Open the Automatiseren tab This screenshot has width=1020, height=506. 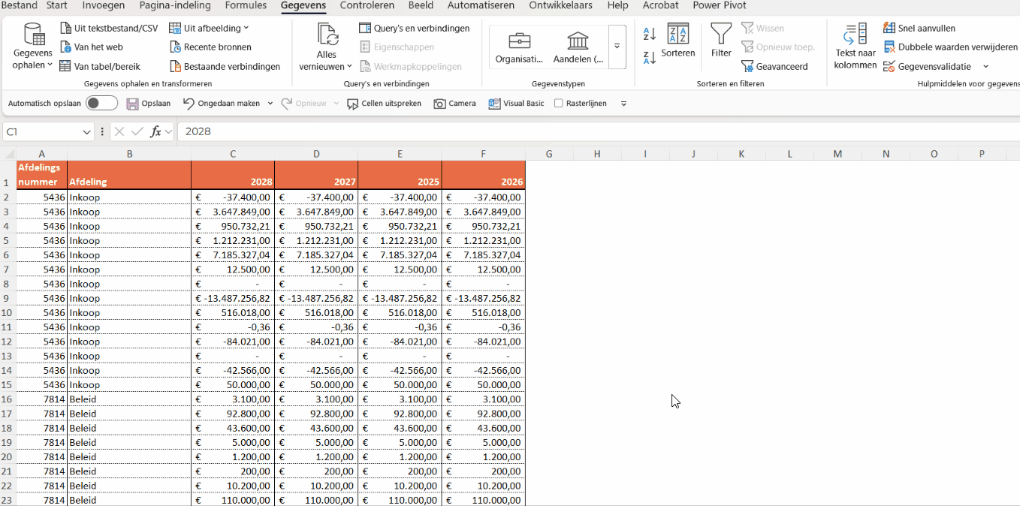[x=481, y=6]
